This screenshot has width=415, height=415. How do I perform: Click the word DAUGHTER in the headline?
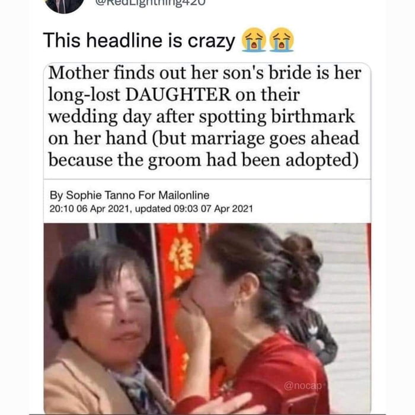click(x=178, y=94)
